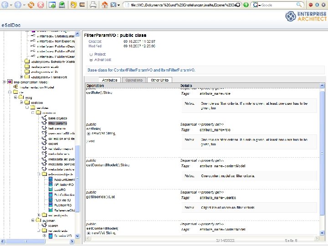Viewport: 328px width, 246px height.
Task: Click the tree panel horizontal scrollbar thumb
Action: click(x=26, y=241)
